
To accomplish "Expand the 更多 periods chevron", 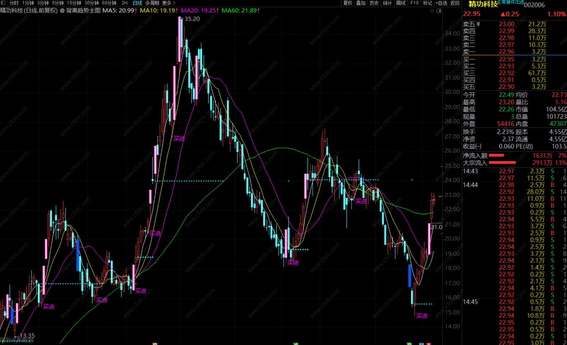I will tap(174, 3).
